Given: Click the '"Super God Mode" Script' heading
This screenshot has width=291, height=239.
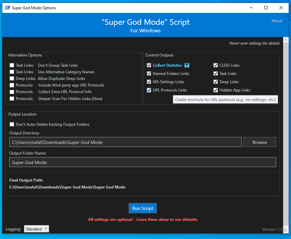Looking at the screenshot, I should pos(146,22).
